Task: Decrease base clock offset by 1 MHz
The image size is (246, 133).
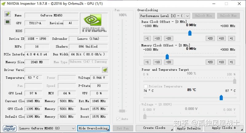Action: pyautogui.click(x=147, y=38)
